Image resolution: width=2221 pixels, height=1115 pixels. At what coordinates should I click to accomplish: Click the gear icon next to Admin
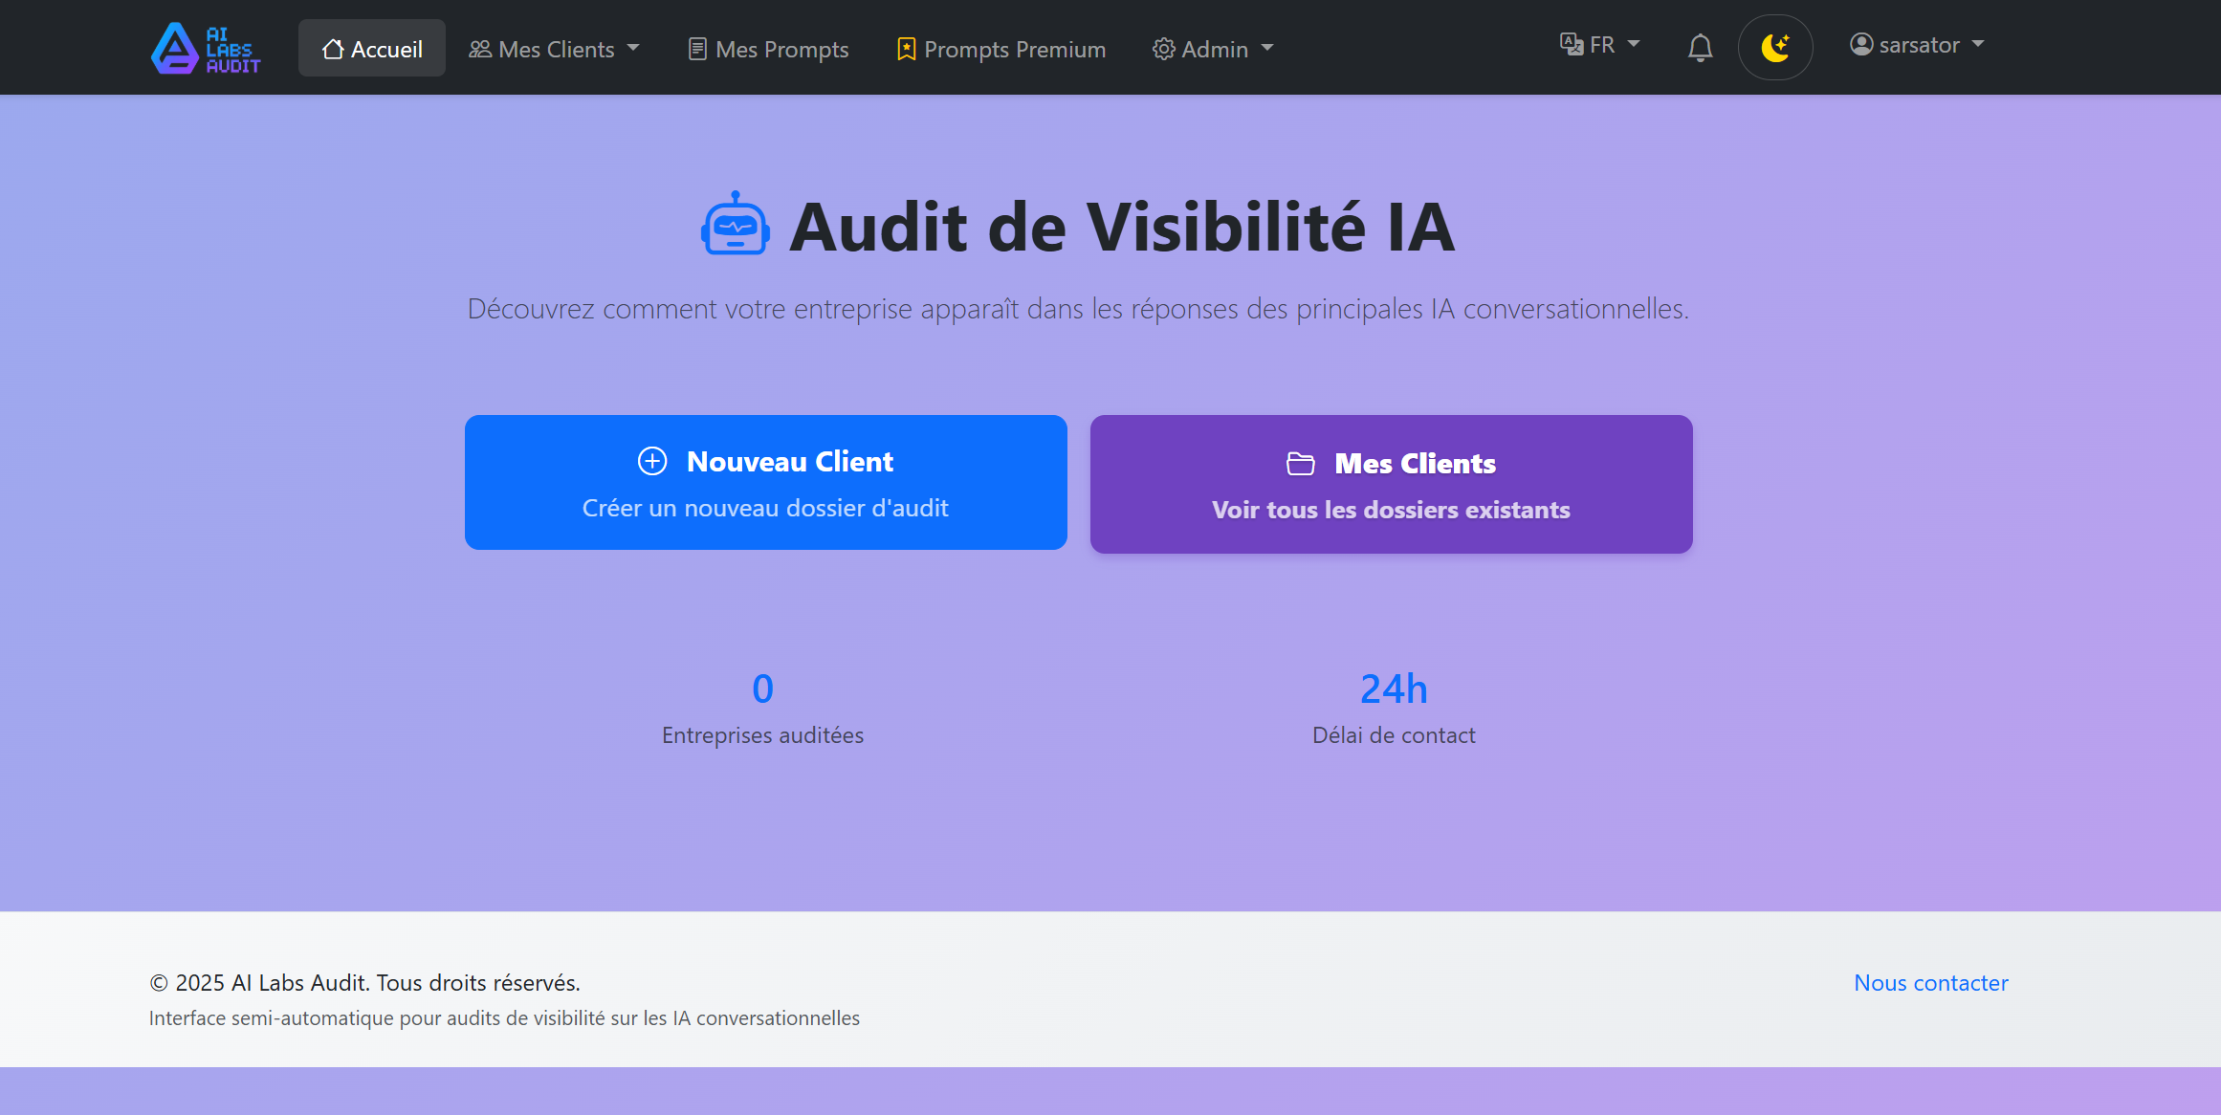pos(1163,48)
